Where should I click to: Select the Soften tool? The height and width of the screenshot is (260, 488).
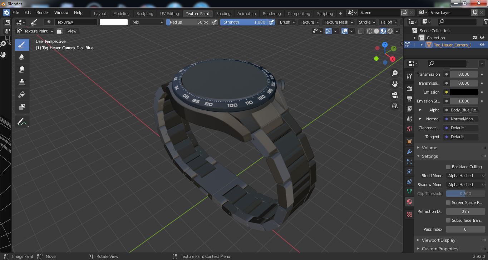tap(22, 57)
